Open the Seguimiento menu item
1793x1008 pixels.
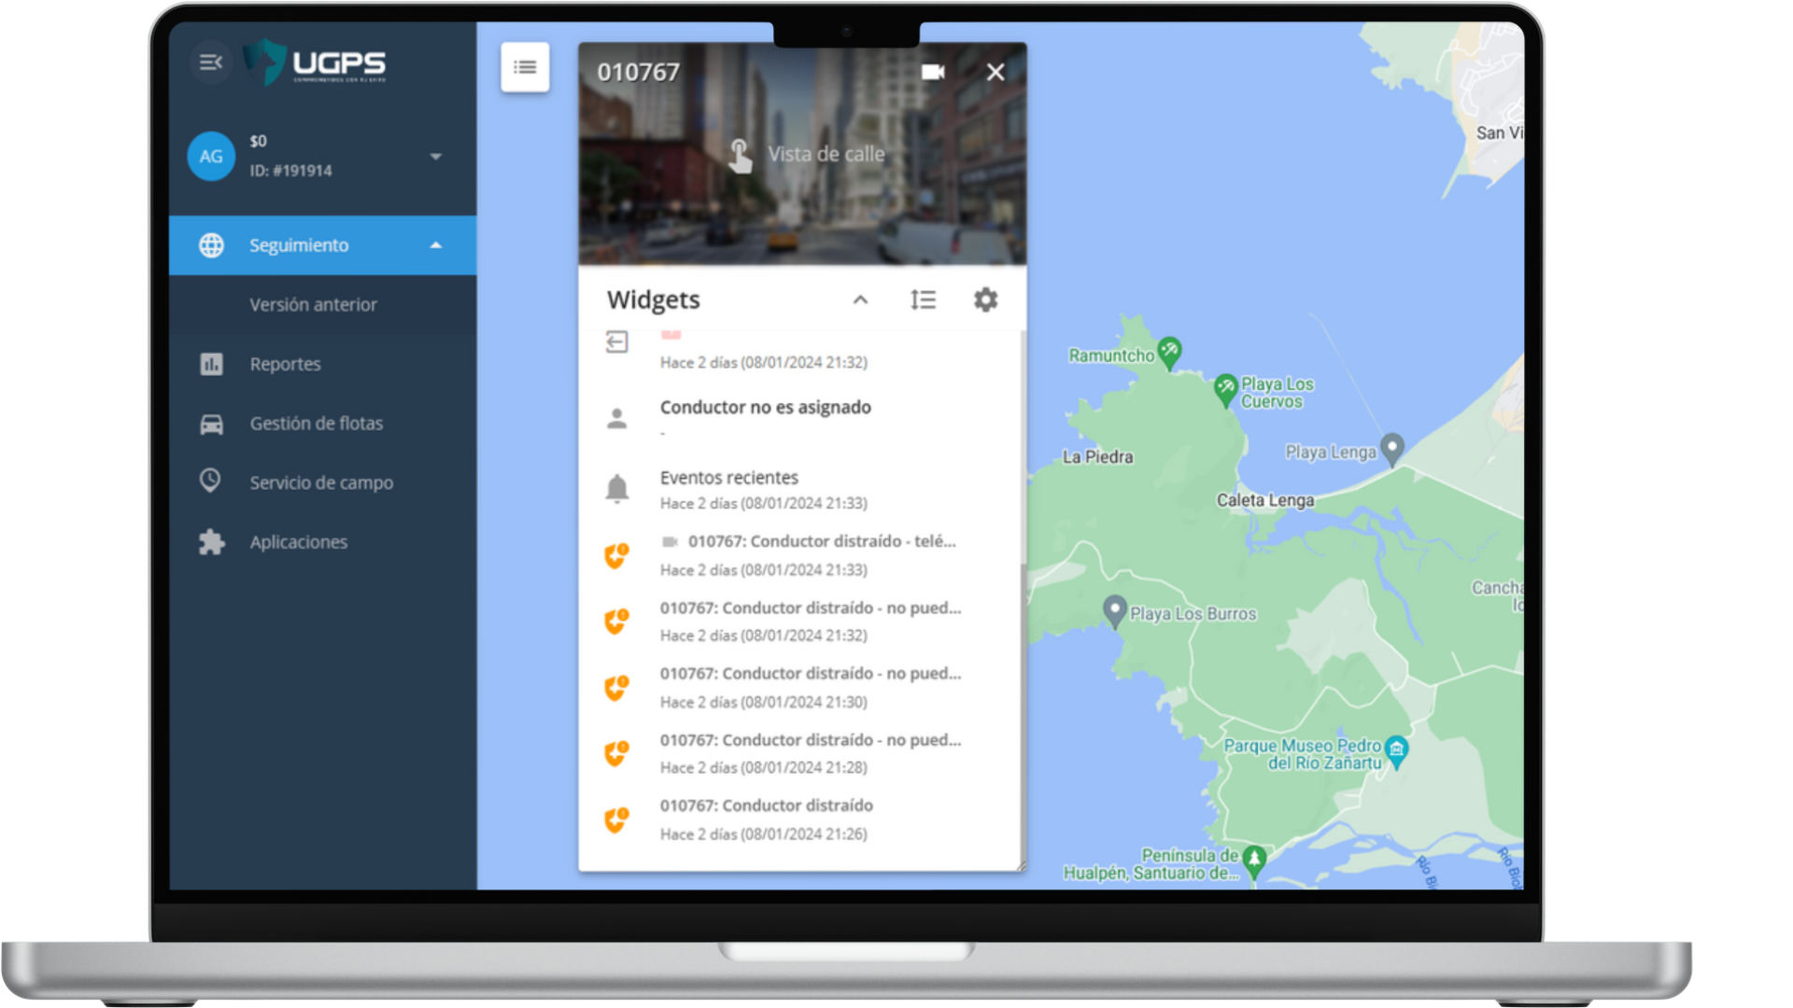(299, 245)
